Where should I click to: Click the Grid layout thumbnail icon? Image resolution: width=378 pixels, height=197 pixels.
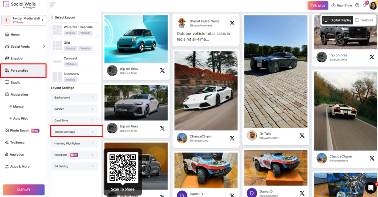pyautogui.click(x=57, y=45)
